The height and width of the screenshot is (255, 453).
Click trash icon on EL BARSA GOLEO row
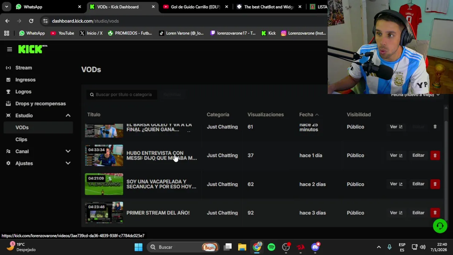point(435,126)
